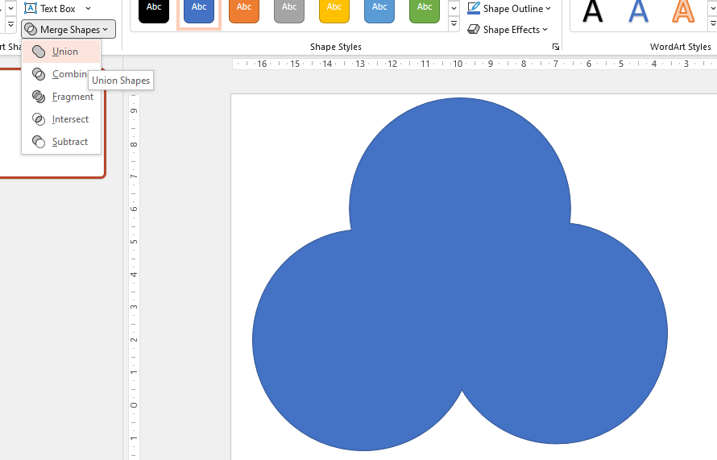Apply the gray shape style preset
This screenshot has height=460, width=717.
coord(289,9)
